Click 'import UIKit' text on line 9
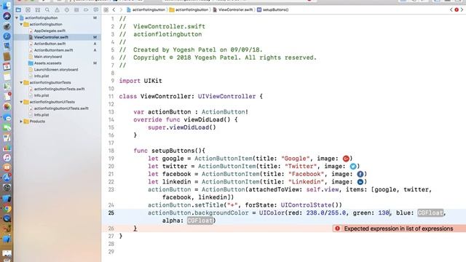 (x=141, y=81)
